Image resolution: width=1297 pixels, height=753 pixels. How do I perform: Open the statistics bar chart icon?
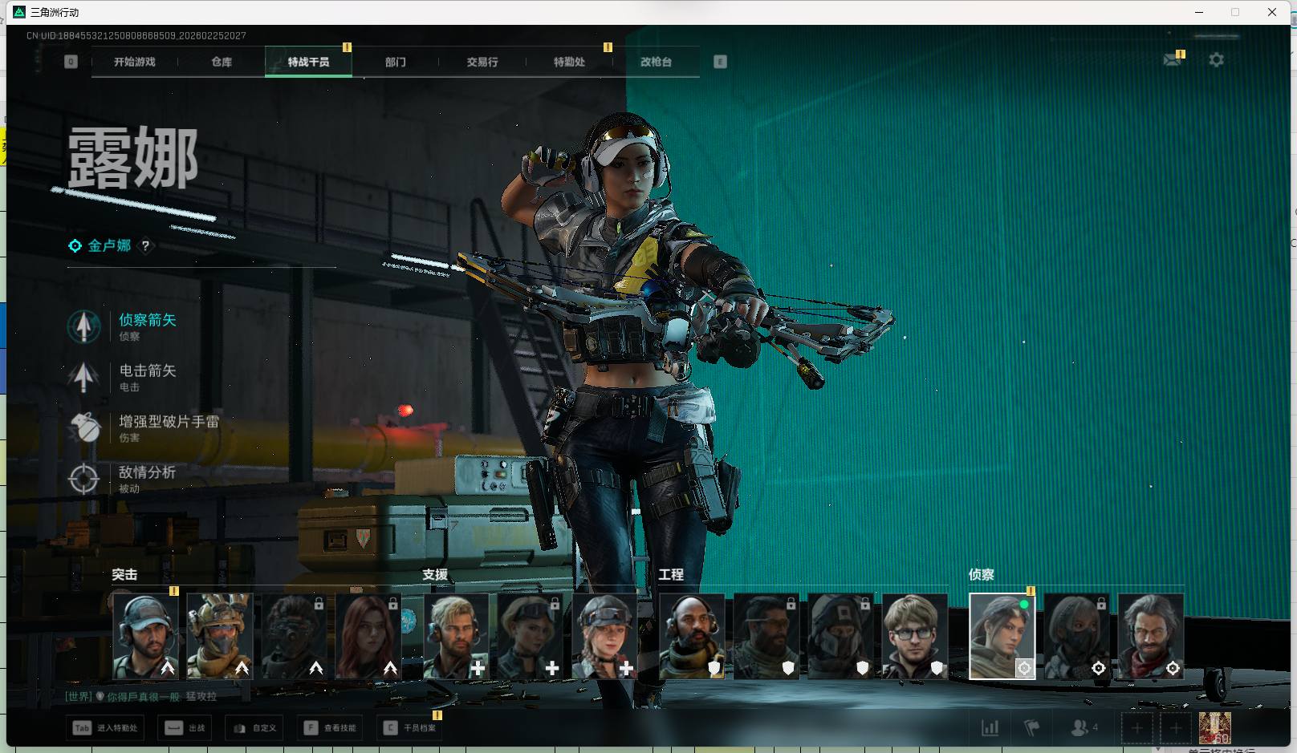click(x=990, y=728)
